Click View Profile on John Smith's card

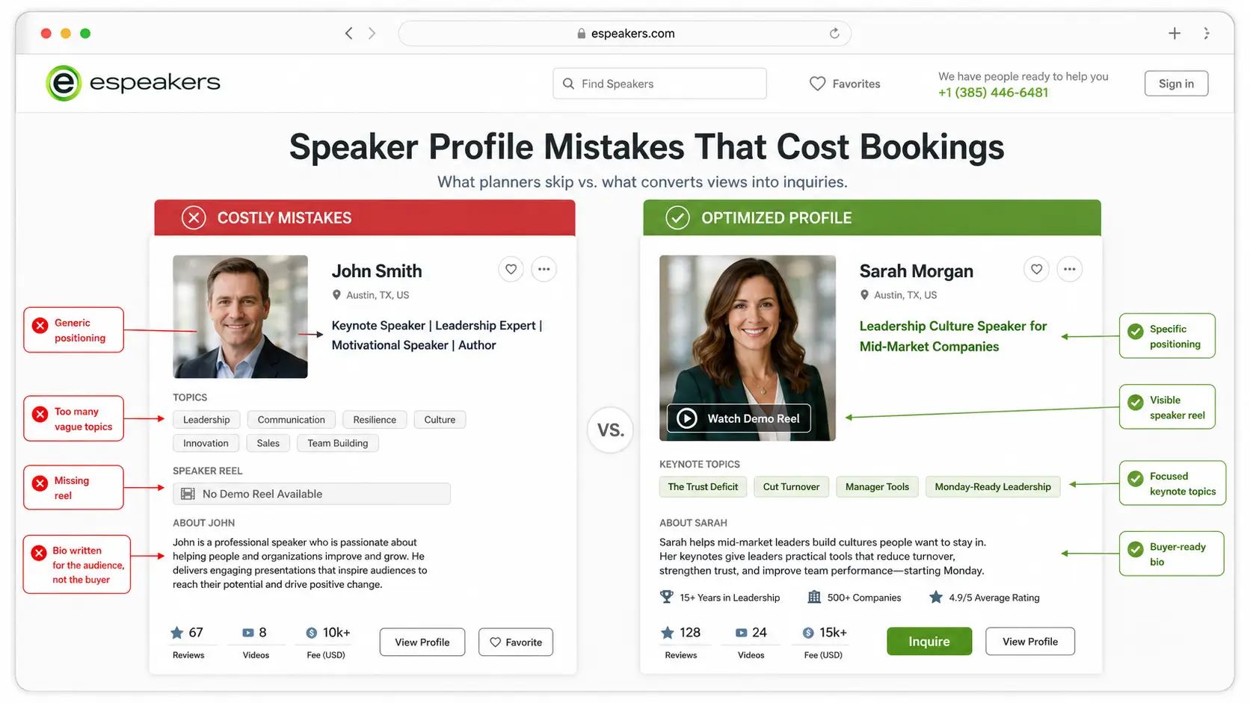422,642
